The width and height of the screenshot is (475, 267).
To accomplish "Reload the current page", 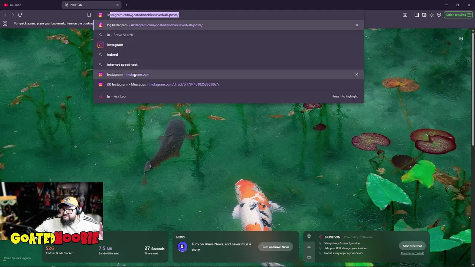I will pyautogui.click(x=20, y=15).
